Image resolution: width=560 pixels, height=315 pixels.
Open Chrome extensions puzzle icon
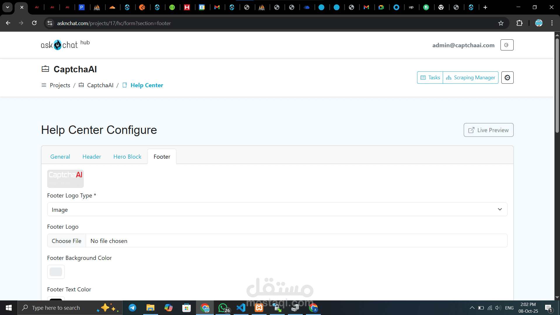(x=519, y=23)
